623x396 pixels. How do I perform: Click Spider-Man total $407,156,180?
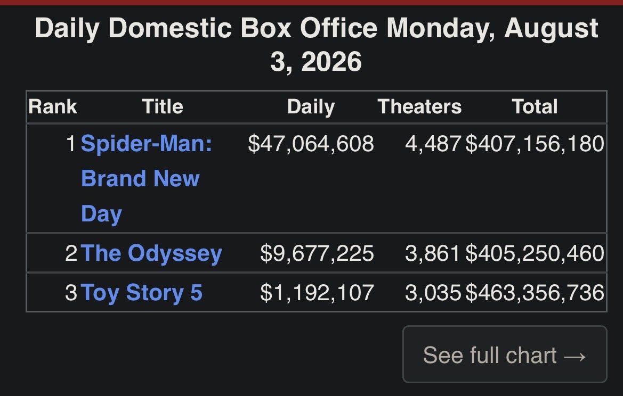535,144
